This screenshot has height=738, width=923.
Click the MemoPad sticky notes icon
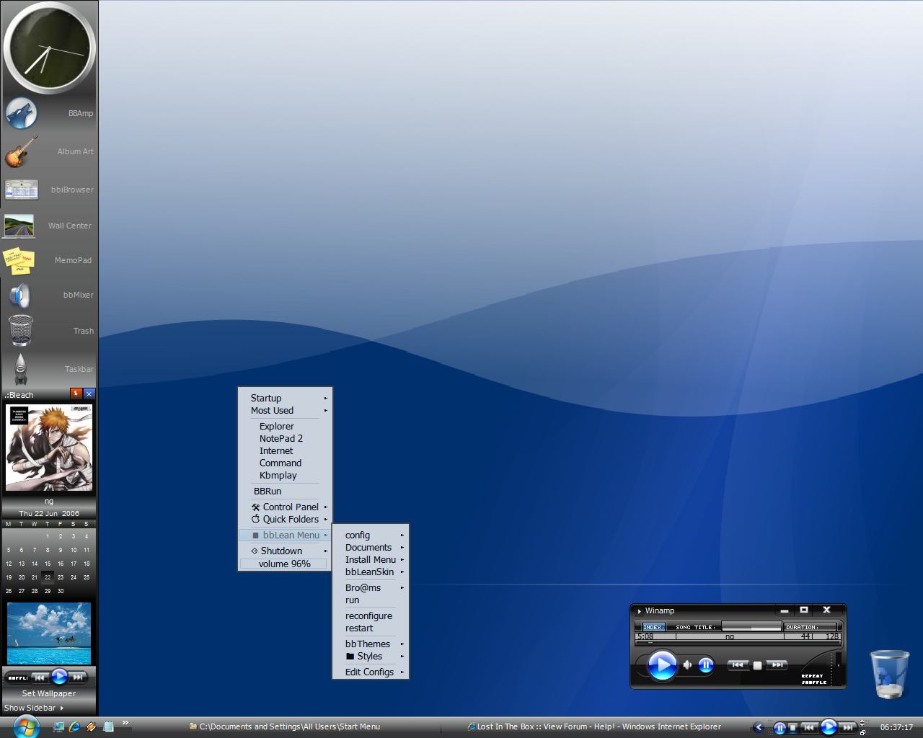tap(19, 260)
